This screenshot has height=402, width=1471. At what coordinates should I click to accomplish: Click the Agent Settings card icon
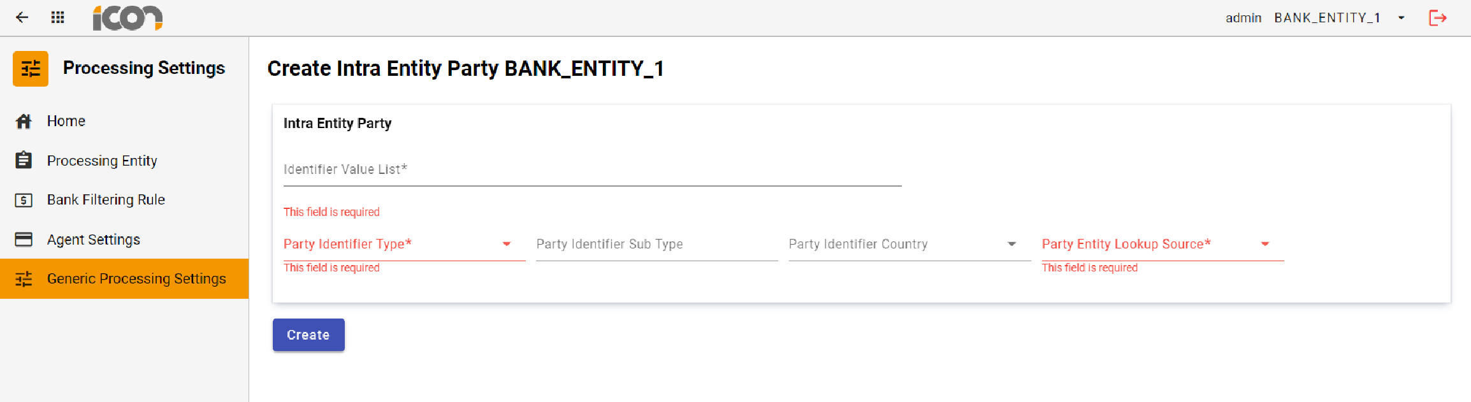tap(24, 239)
